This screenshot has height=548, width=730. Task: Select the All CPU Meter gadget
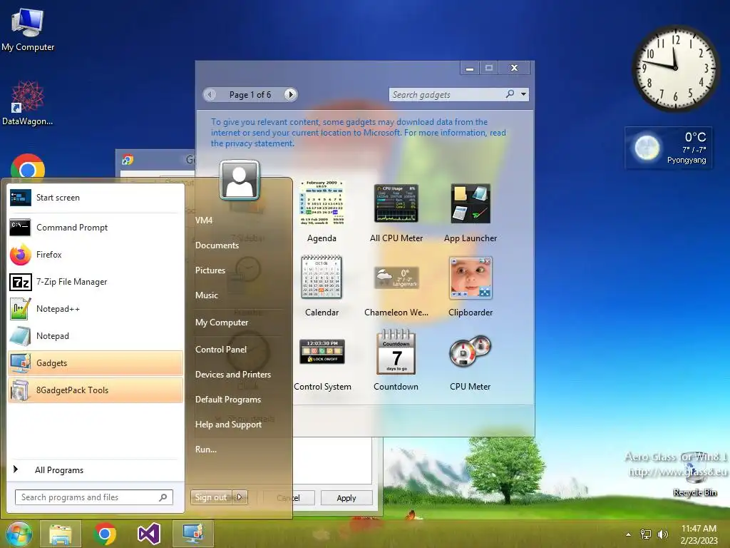click(396, 212)
